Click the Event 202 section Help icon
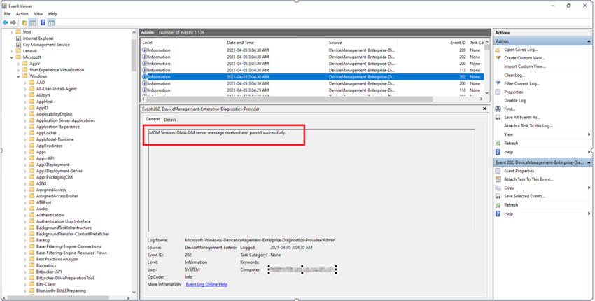Viewport: 595px width, 301px height. click(498, 213)
